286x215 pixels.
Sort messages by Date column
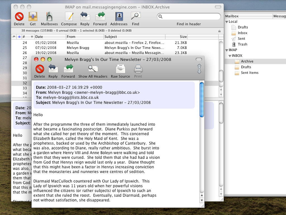coord(50,37)
